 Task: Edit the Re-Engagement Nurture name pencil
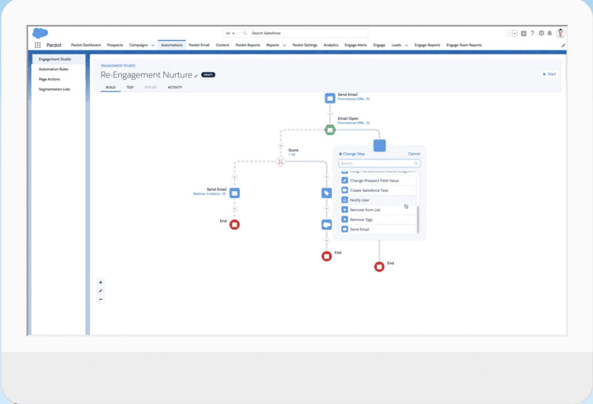tap(196, 76)
